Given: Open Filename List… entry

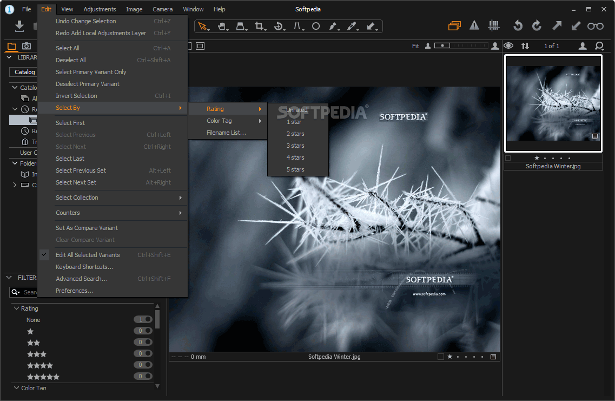Looking at the screenshot, I should [228, 133].
